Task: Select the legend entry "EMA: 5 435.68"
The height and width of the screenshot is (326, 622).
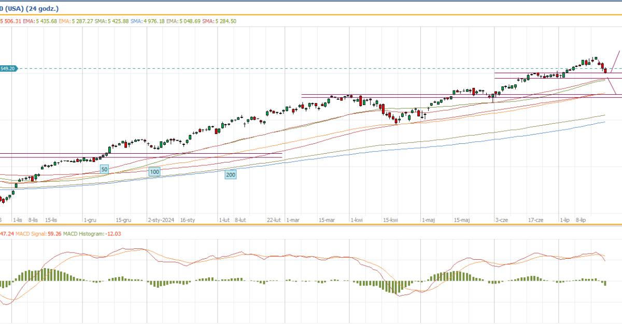Action: [x=40, y=21]
